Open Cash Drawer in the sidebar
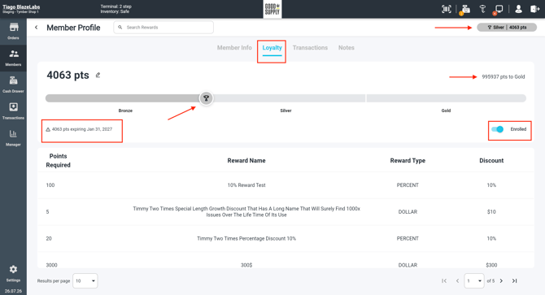 point(13,85)
